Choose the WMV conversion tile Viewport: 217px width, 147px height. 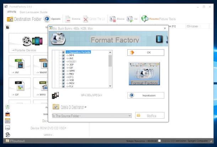coord(41,87)
